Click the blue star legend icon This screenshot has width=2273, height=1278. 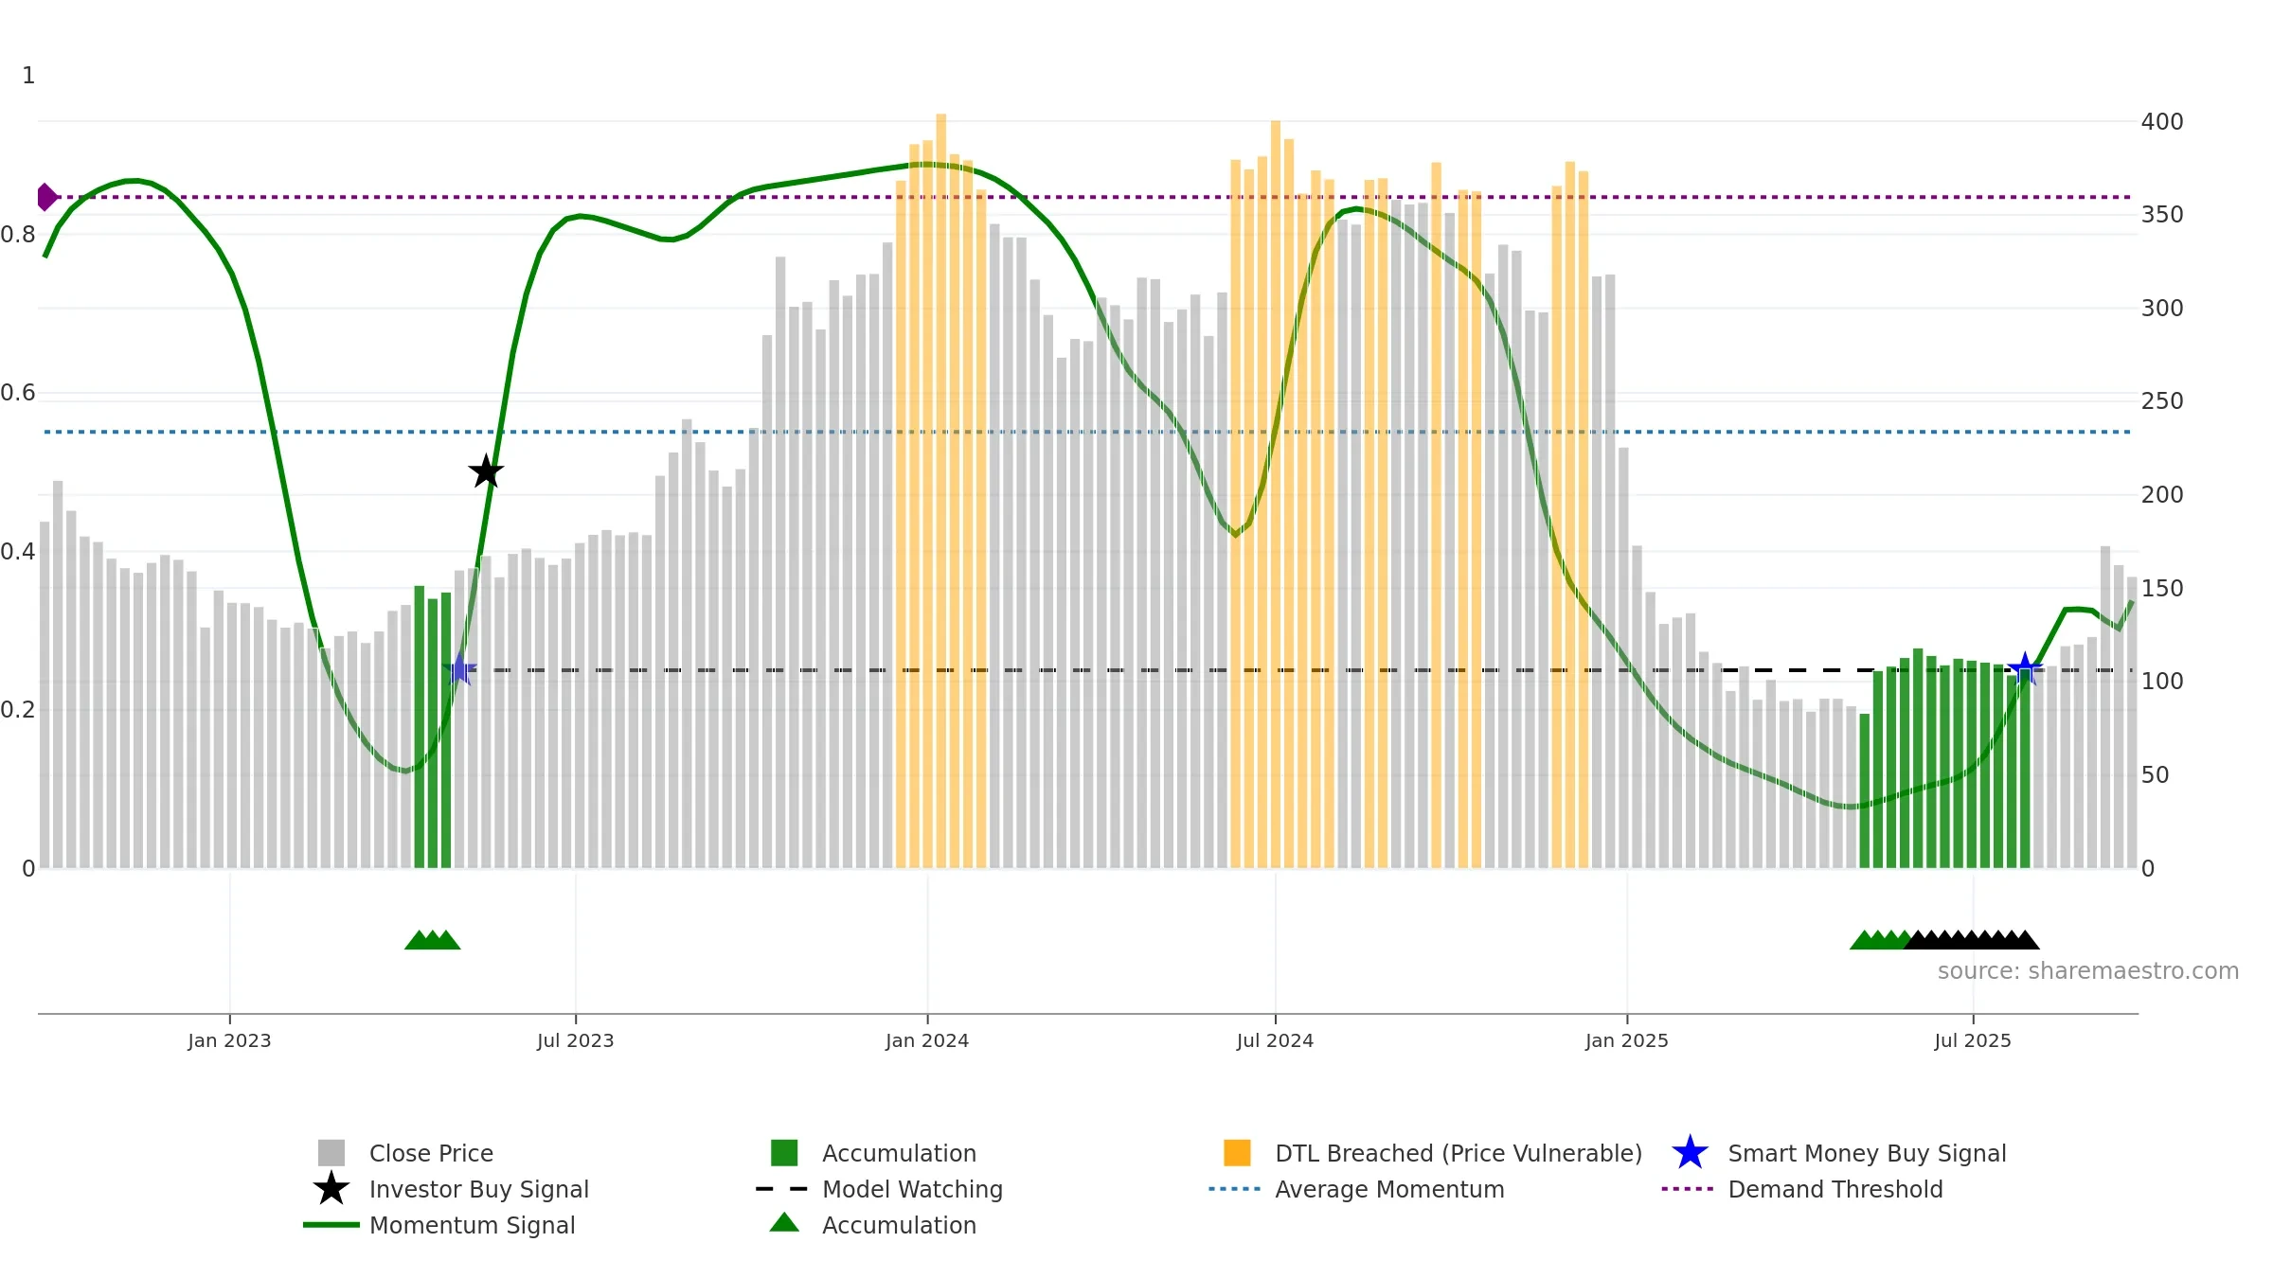[x=1690, y=1153]
